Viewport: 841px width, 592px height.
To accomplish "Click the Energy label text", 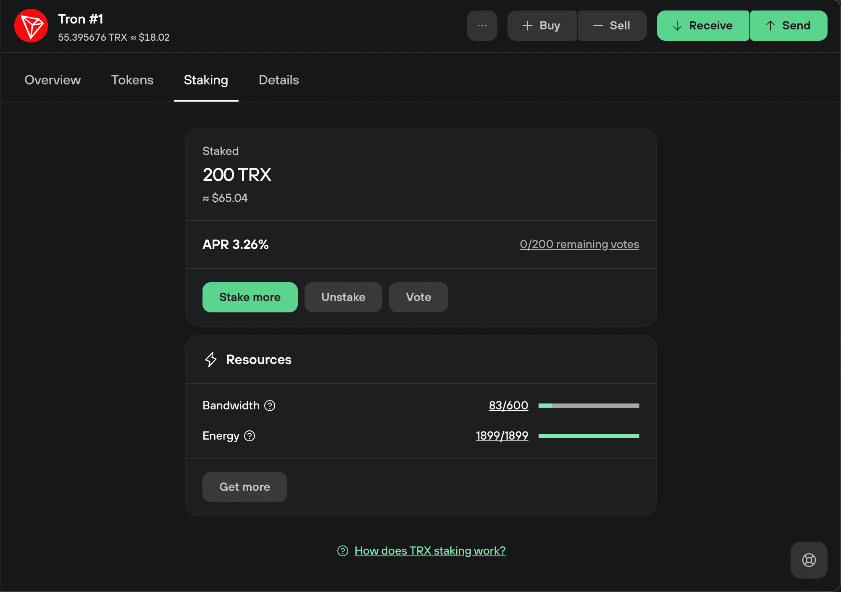I will (x=221, y=436).
